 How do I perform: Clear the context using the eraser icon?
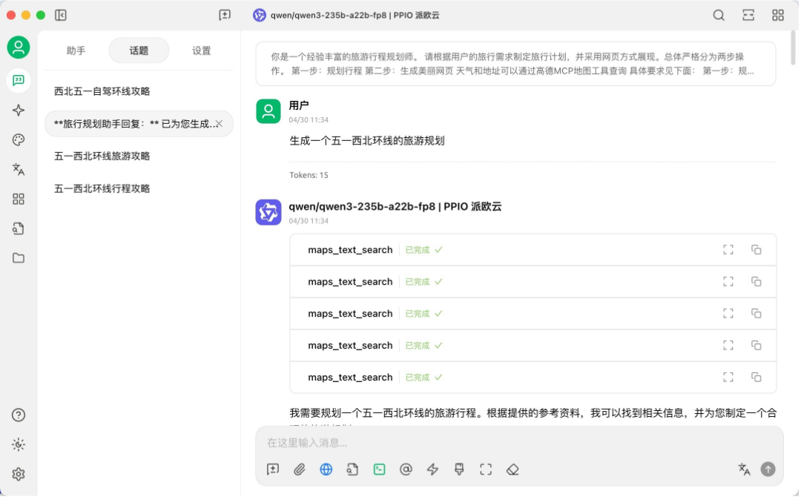pyautogui.click(x=512, y=469)
